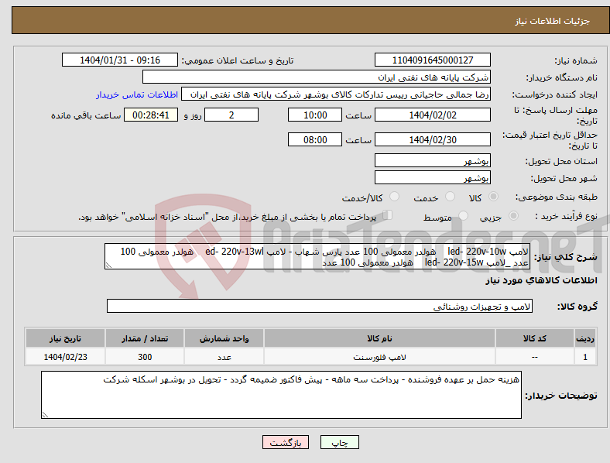Click the announcement date field 1404/01/31 - 09:16
Image resolution: width=610 pixels, height=463 pixels.
click(120, 60)
